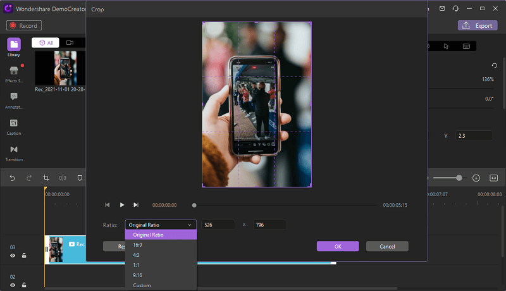The image size is (506, 291).
Task: Play the Crop preview
Action: click(x=121, y=205)
